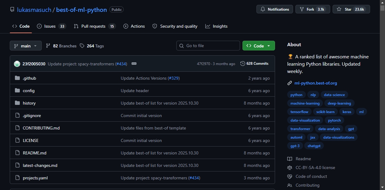
Task: Open the Actions tab
Action: click(x=134, y=26)
